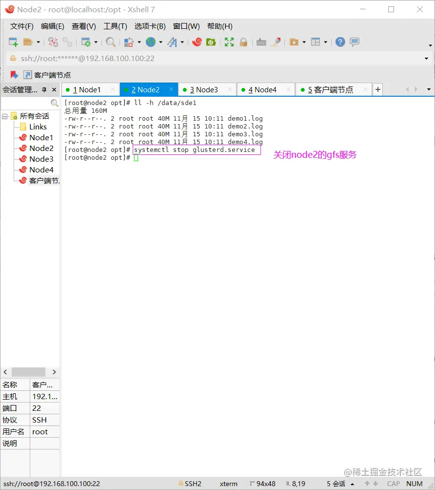The width and height of the screenshot is (435, 490).
Task: Open the 帮助(H) menu
Action: point(219,26)
